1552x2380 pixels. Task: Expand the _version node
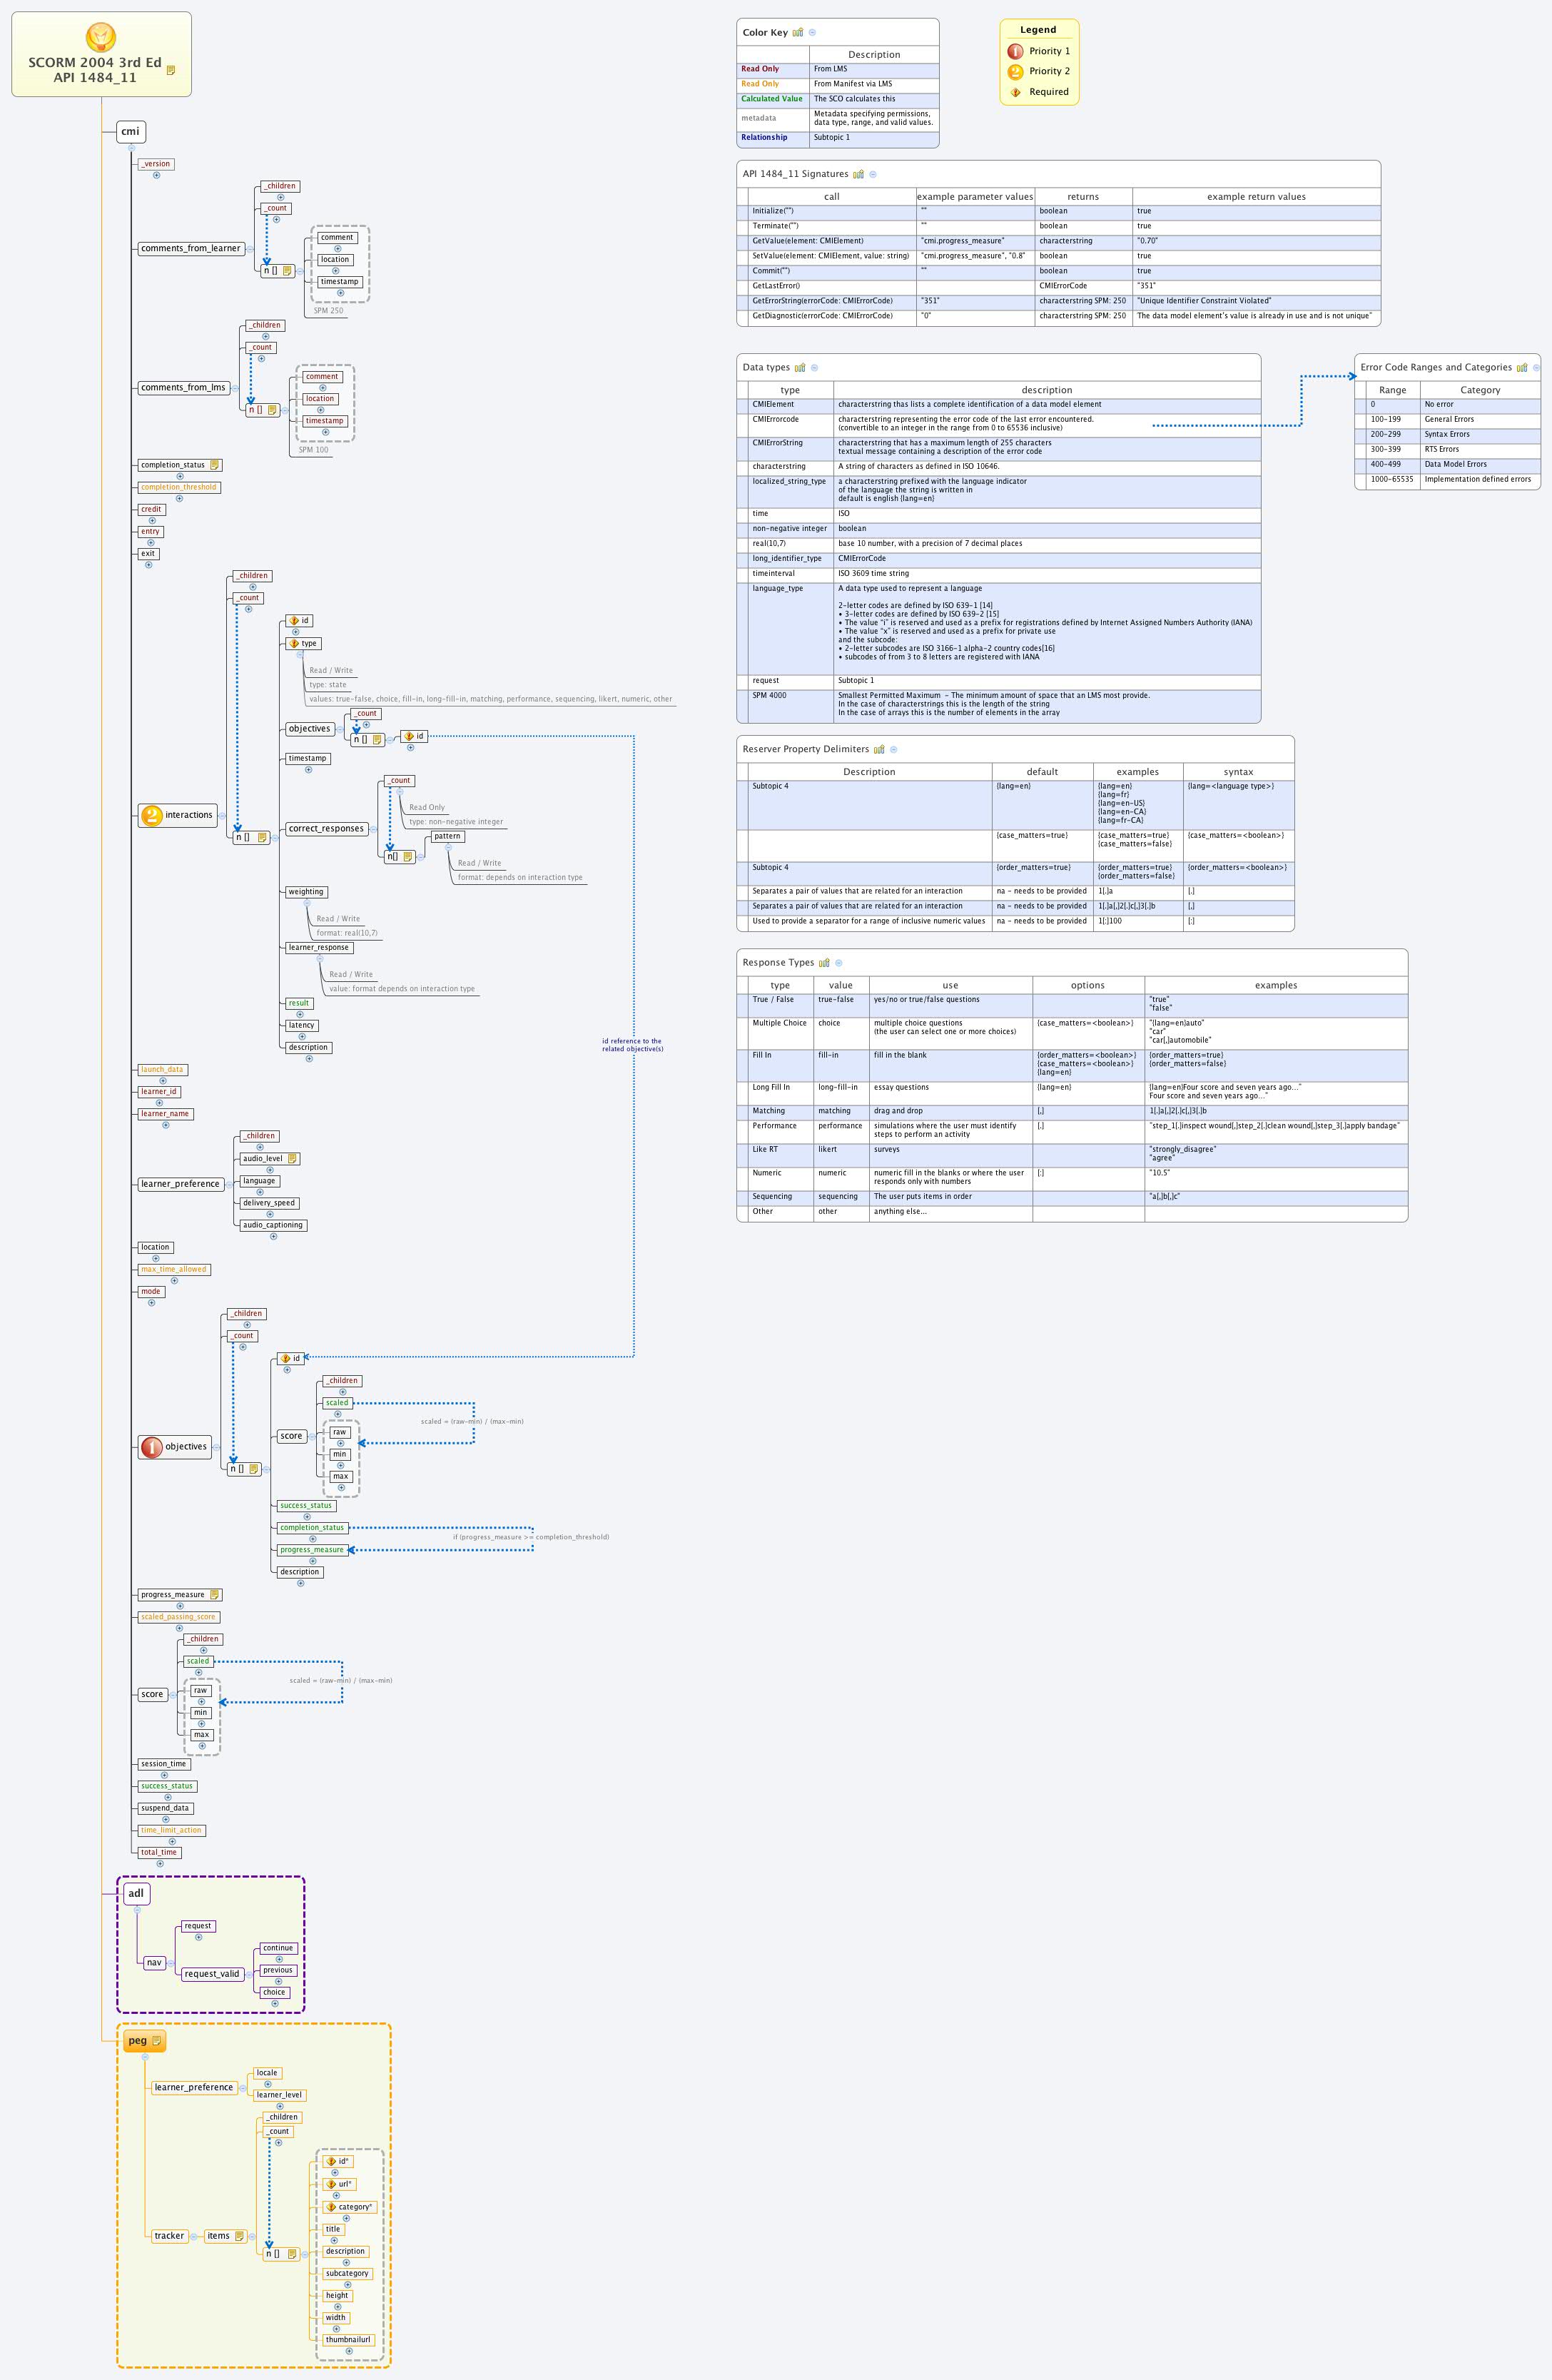[156, 175]
